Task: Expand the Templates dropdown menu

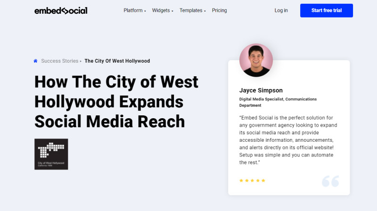Action: 193,10
